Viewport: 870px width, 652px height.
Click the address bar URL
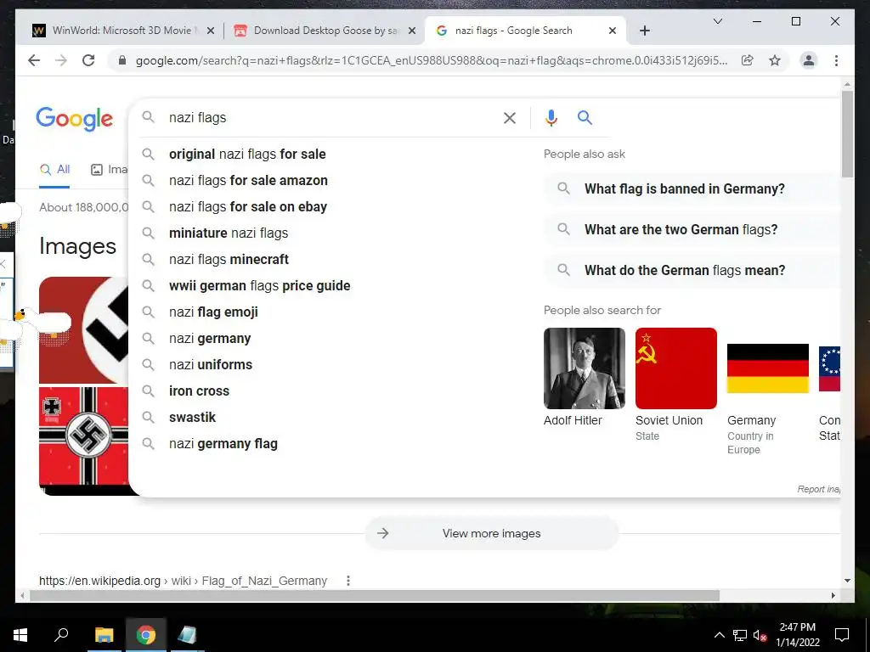click(431, 60)
